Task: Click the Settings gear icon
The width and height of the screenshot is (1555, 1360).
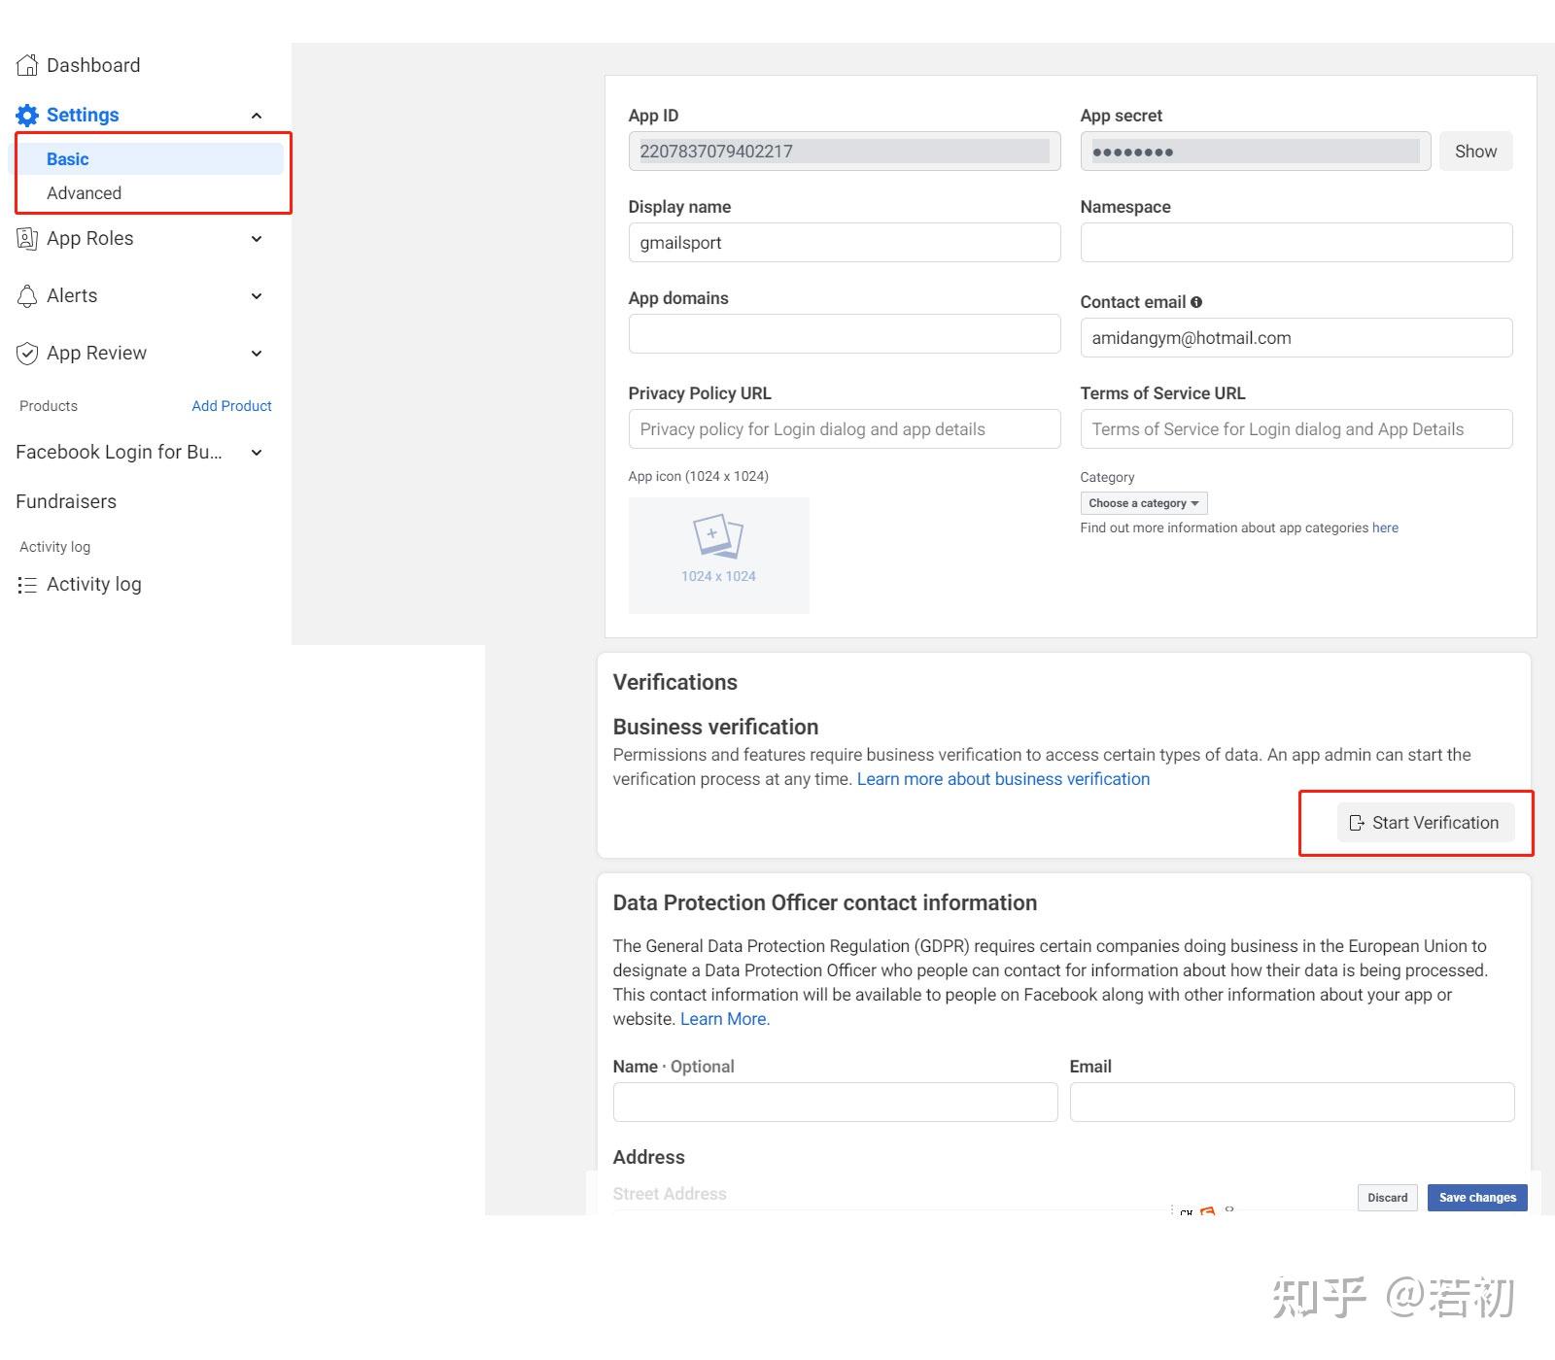Action: point(27,116)
